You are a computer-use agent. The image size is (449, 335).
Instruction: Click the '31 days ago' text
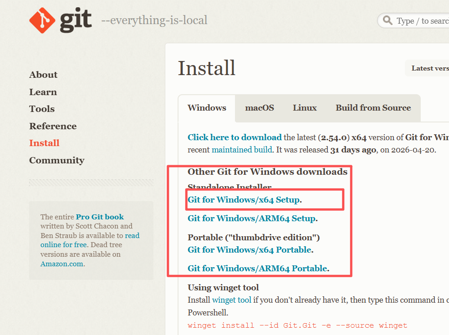coord(353,150)
